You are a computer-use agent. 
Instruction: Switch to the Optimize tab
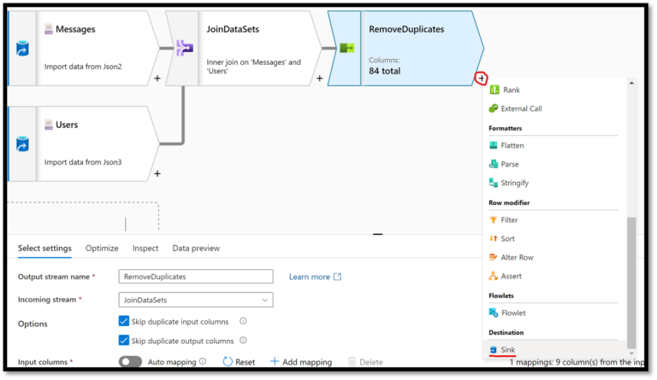(102, 248)
